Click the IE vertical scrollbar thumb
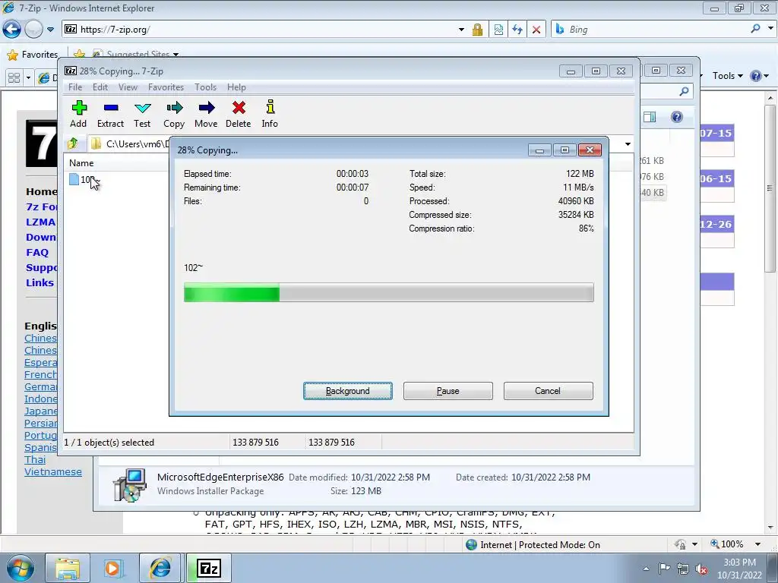This screenshot has height=583, width=778. (x=770, y=188)
